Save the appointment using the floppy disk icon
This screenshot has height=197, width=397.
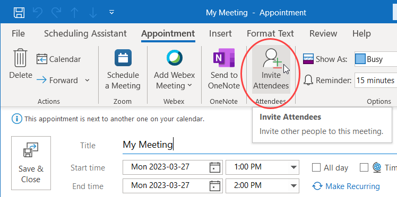click(x=19, y=12)
